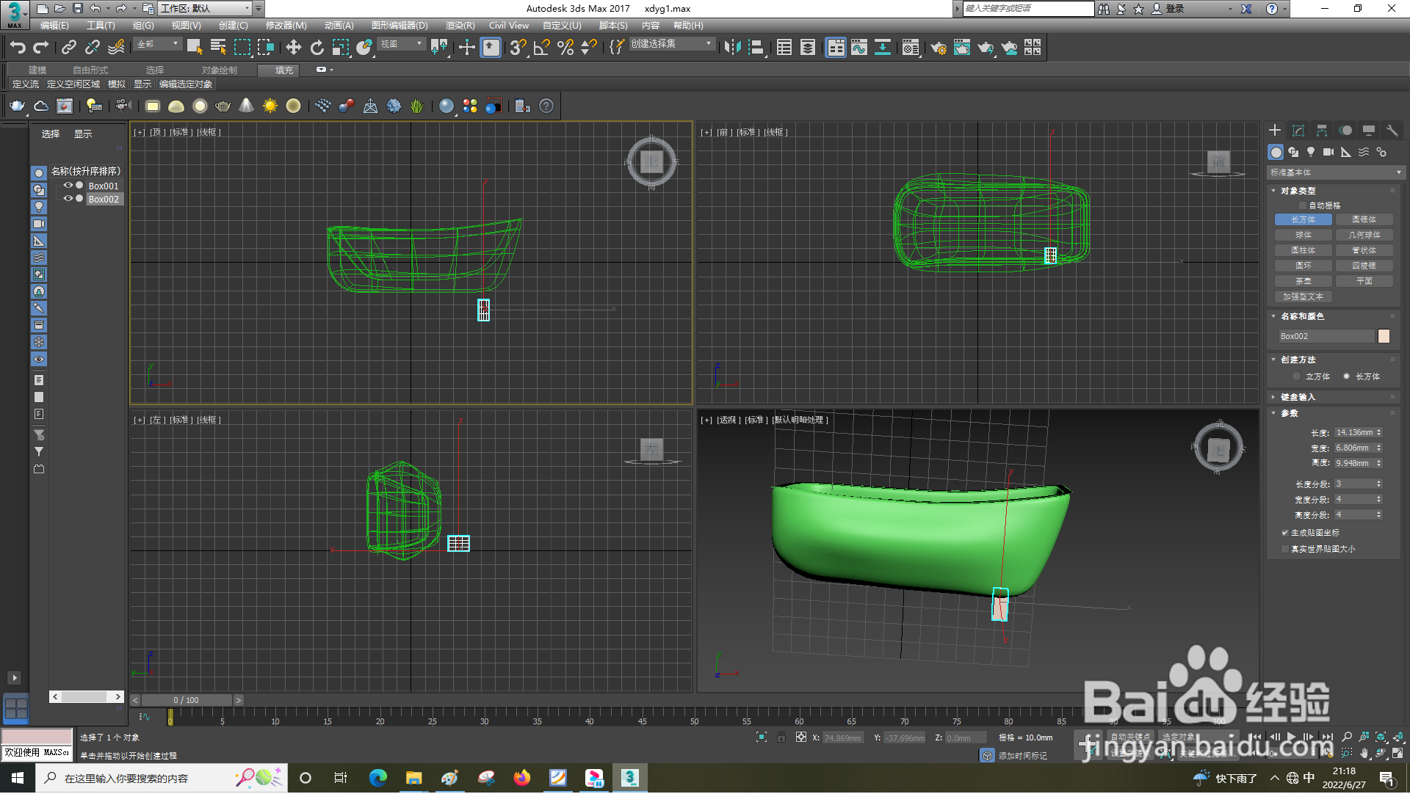
Task: Click the Undo arrow icon
Action: pyautogui.click(x=18, y=48)
